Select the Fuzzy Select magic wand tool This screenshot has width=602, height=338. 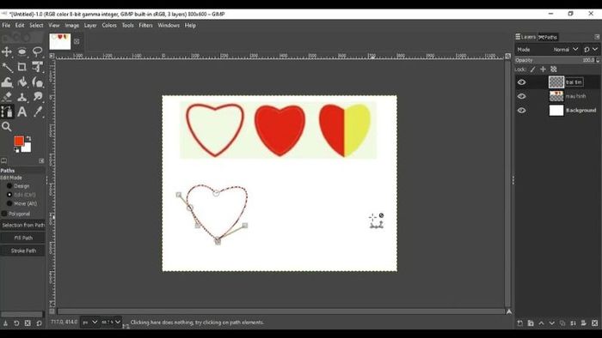[7, 67]
